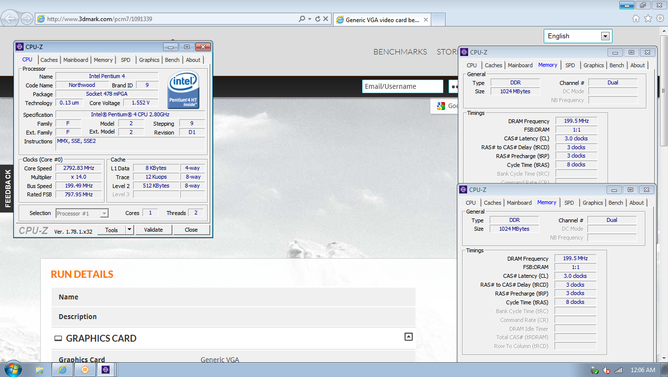Click the Northwood code name value

tap(82, 85)
